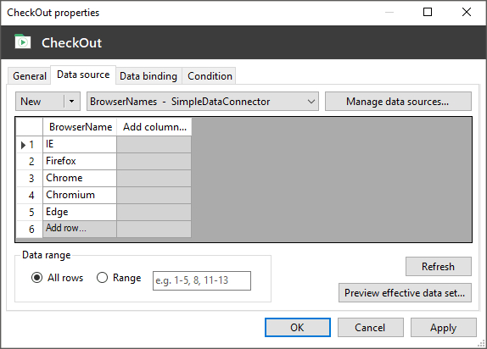
Task: Minimize the CheckOut properties window
Action: point(389,12)
